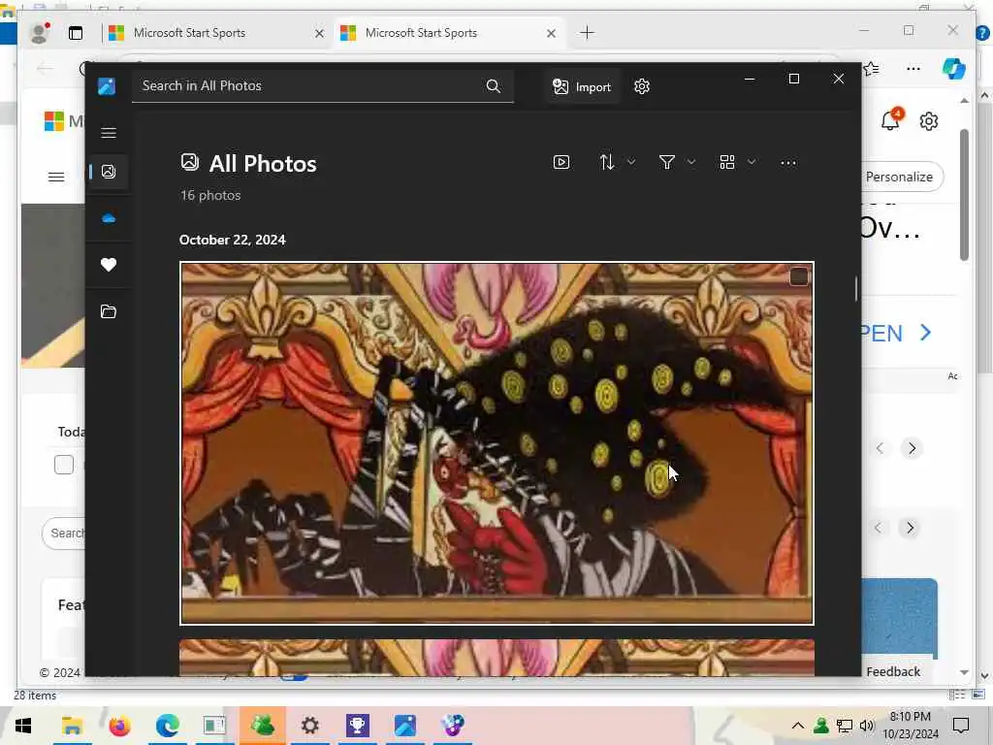Open the Copilot icon in Edge

[954, 69]
